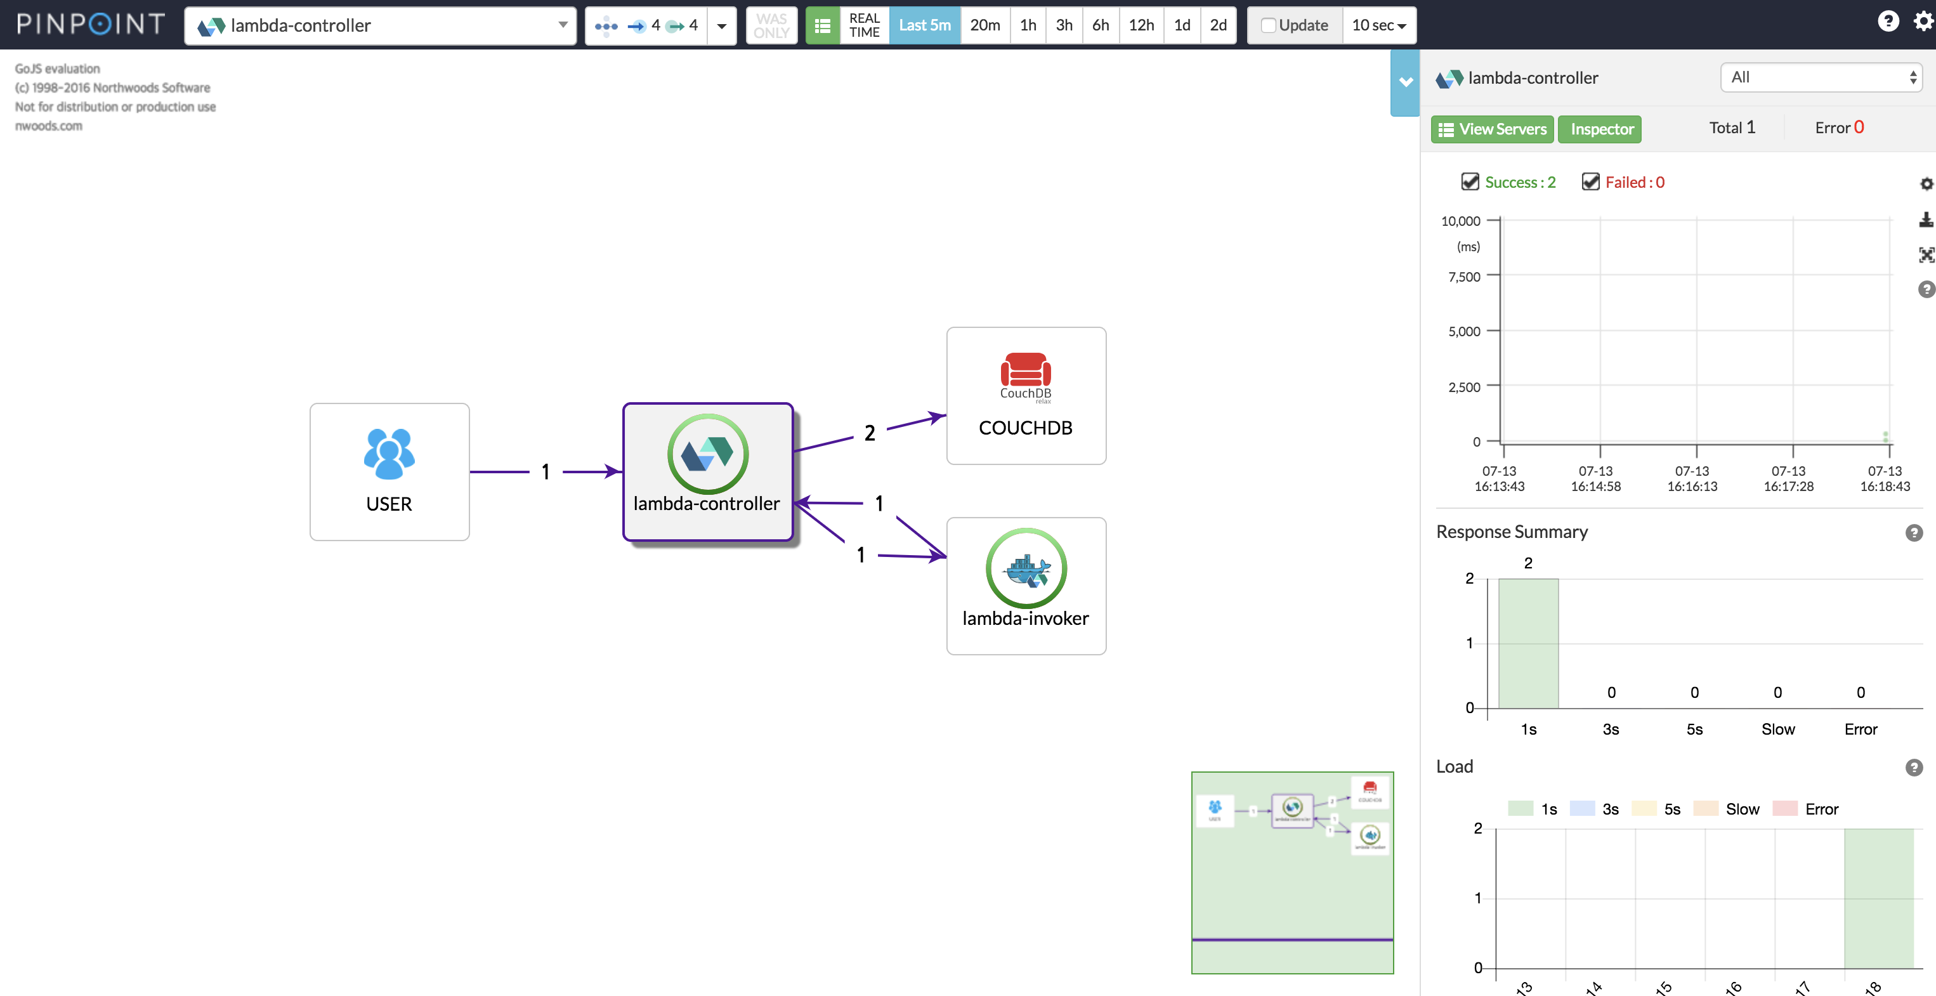Select the lambda-invoker node icon
The height and width of the screenshot is (996, 1936).
1025,569
